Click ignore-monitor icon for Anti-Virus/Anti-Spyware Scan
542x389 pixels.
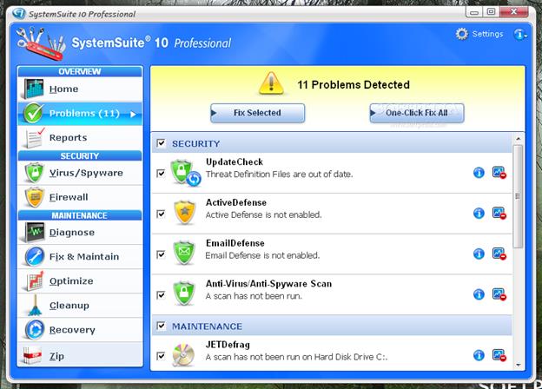[x=499, y=294]
